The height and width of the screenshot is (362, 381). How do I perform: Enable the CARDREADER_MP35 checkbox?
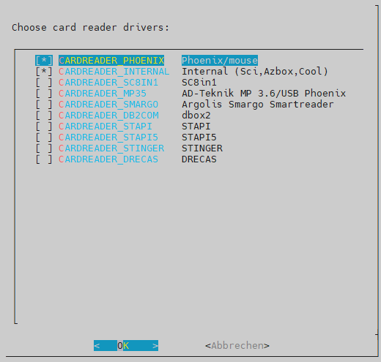(x=44, y=94)
